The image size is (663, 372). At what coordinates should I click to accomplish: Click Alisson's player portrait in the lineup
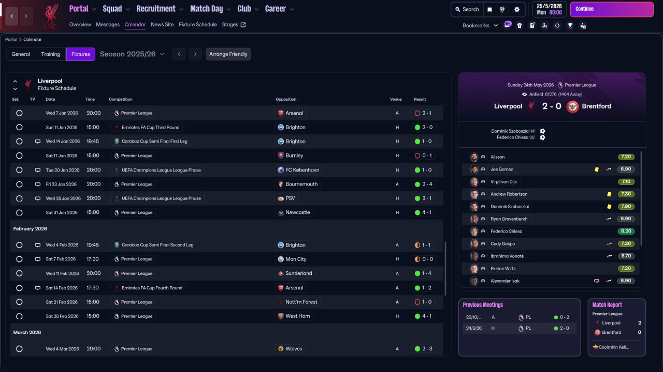[x=474, y=157]
